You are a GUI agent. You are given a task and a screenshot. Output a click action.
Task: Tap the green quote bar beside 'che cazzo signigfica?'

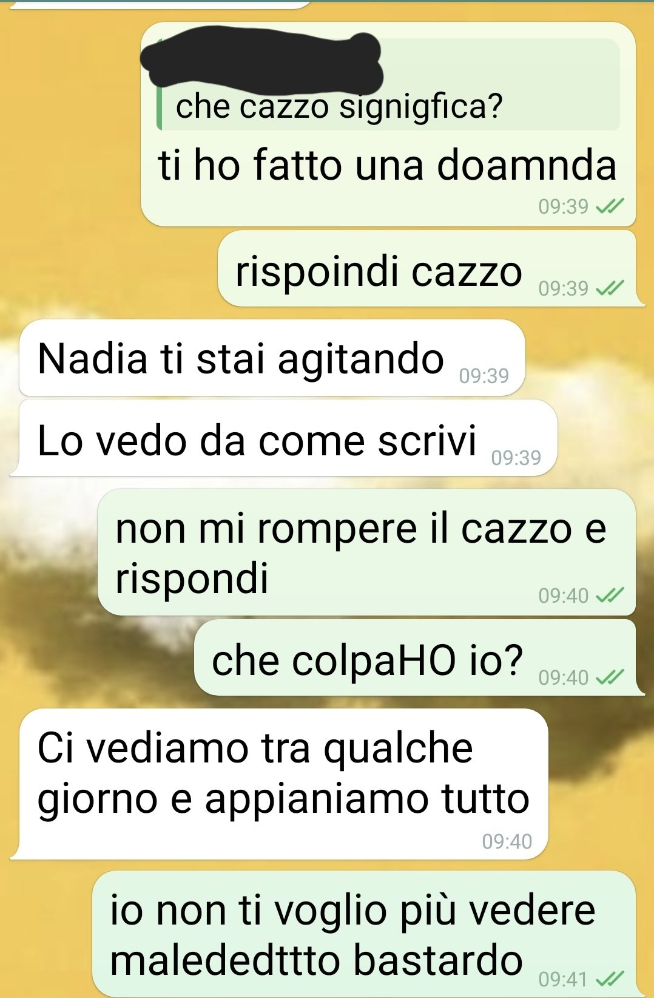pos(159,109)
